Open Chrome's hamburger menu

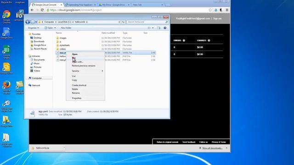point(227,10)
